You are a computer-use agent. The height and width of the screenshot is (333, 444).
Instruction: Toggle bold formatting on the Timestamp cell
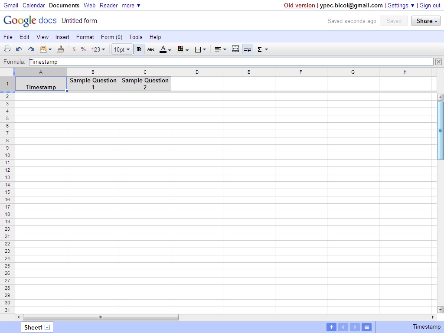[x=138, y=49]
